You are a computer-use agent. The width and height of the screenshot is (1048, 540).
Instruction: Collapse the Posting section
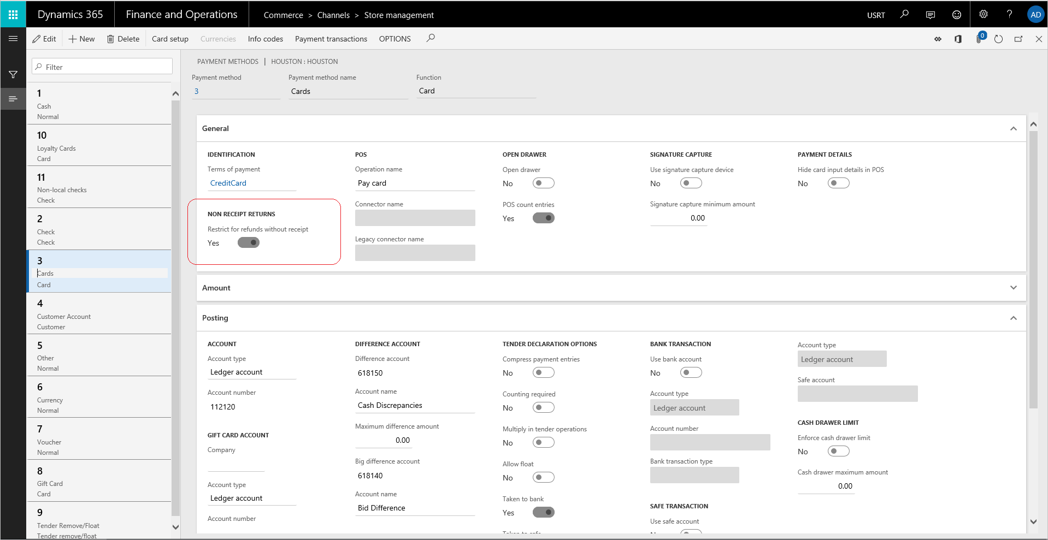(x=1014, y=318)
